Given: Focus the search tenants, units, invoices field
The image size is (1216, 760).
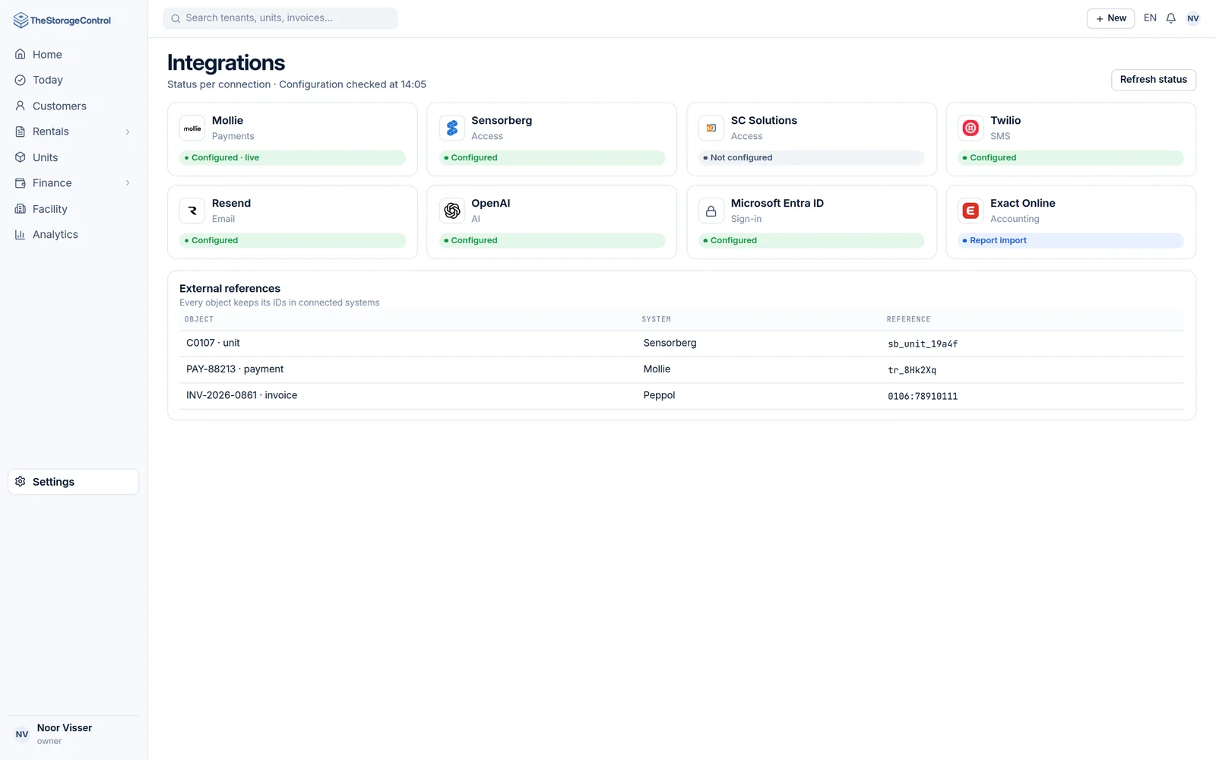Looking at the screenshot, I should tap(280, 18).
